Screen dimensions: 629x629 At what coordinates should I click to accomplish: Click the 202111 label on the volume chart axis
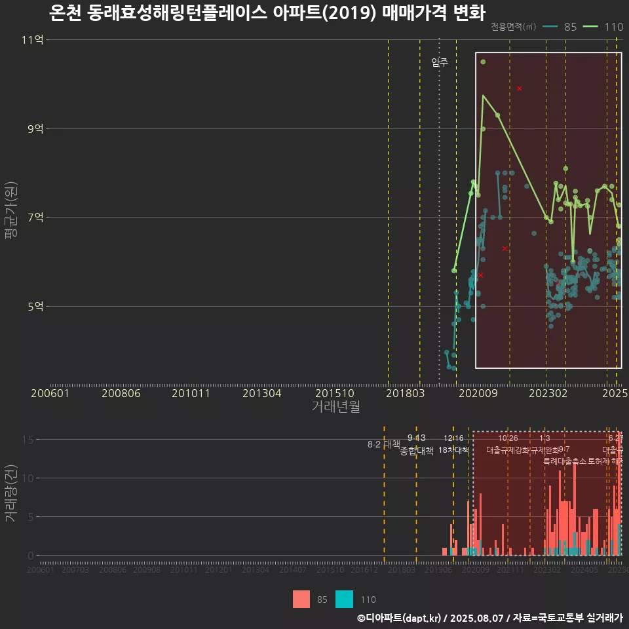(510, 569)
